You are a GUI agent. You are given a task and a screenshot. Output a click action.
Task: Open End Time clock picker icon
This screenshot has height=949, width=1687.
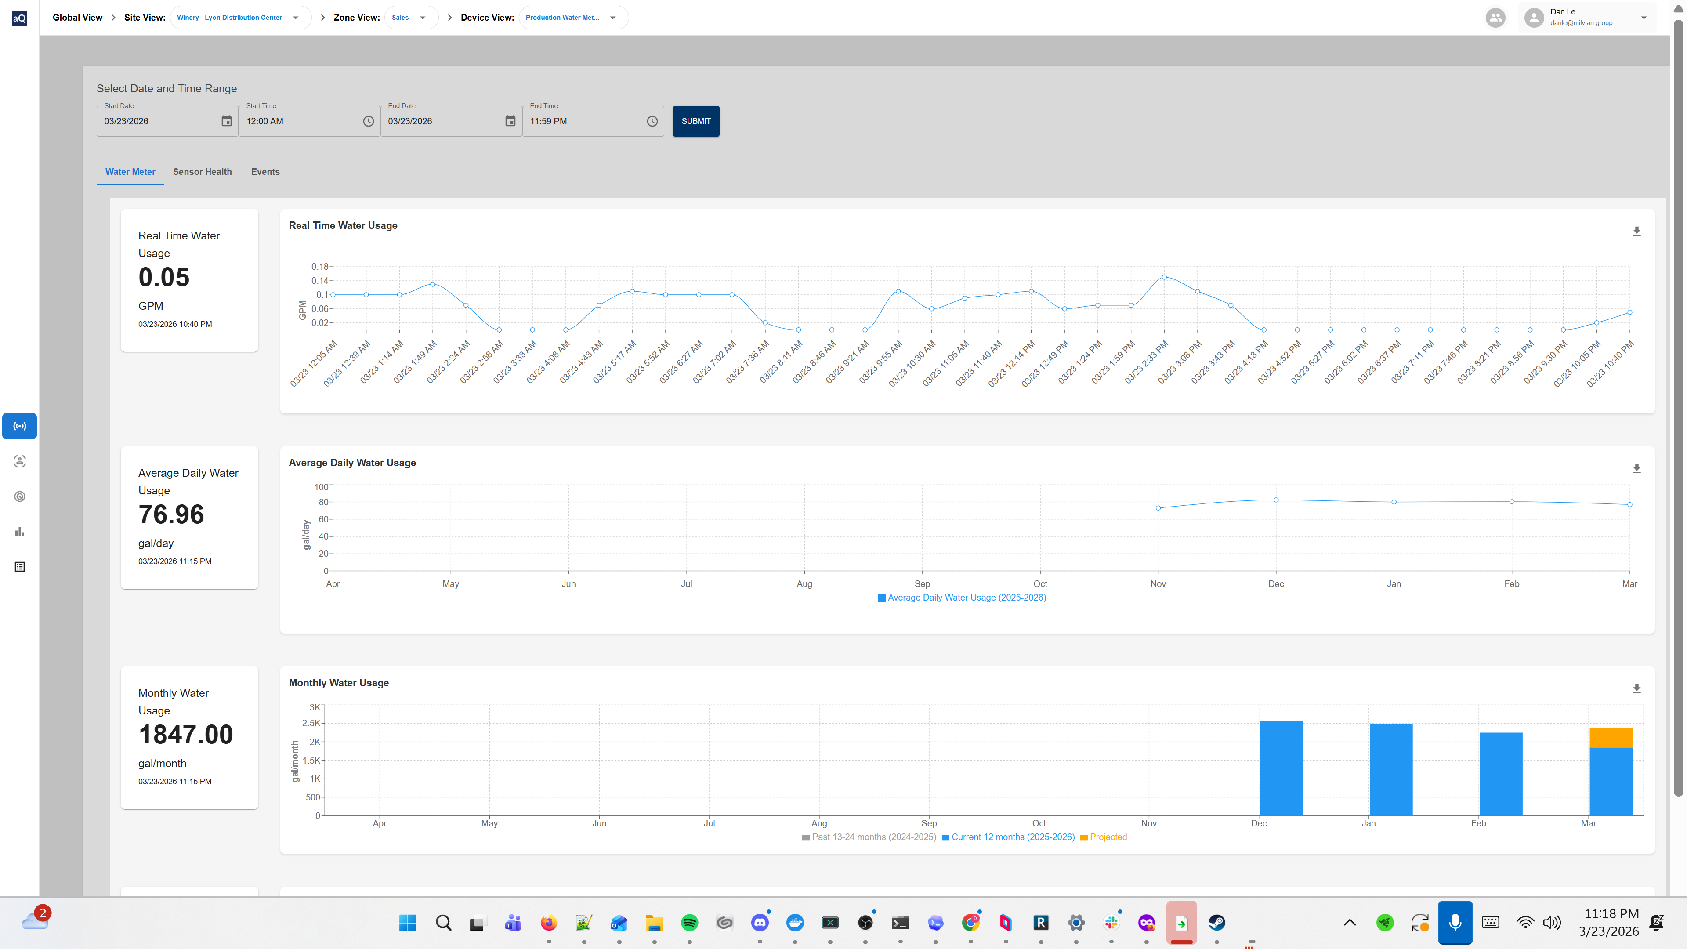652,121
